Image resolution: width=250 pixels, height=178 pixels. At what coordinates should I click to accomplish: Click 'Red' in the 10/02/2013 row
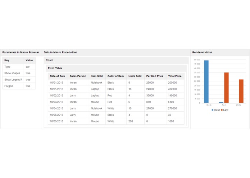point(116,95)
